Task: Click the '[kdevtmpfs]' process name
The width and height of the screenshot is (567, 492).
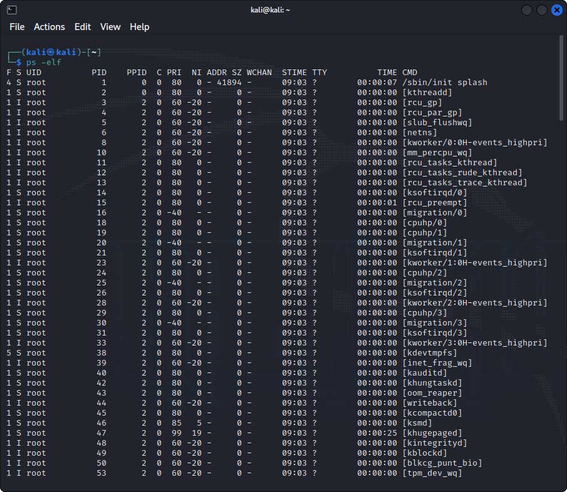Action: click(x=430, y=353)
